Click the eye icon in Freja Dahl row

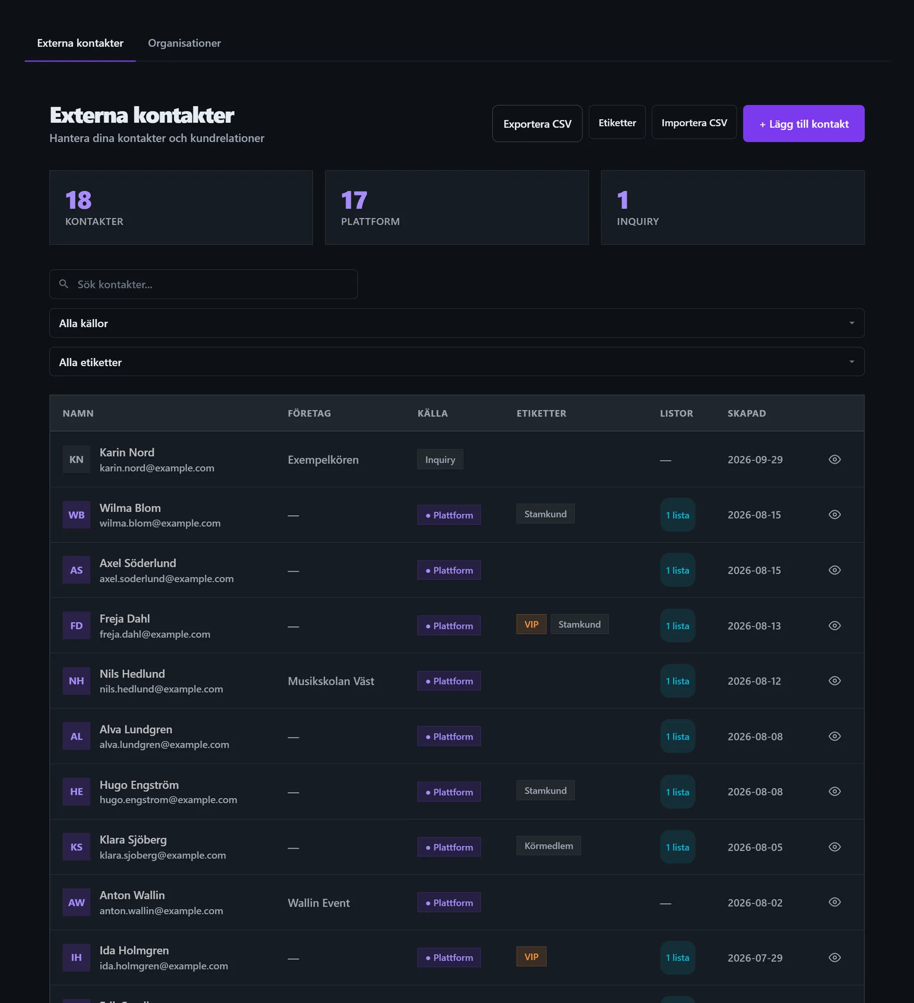(x=834, y=626)
